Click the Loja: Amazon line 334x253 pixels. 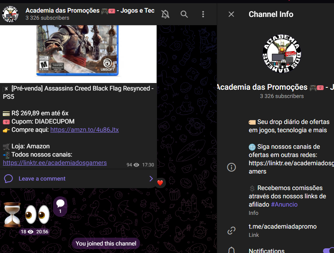[x=26, y=146]
